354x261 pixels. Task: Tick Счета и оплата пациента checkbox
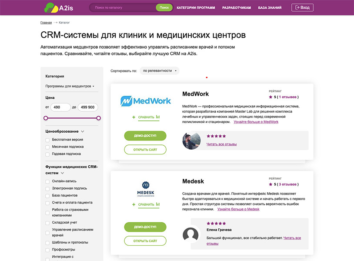[x=47, y=203]
